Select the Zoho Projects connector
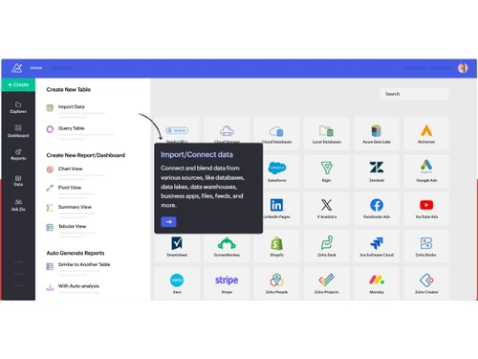Viewport: 478px width, 359px height. (x=327, y=283)
